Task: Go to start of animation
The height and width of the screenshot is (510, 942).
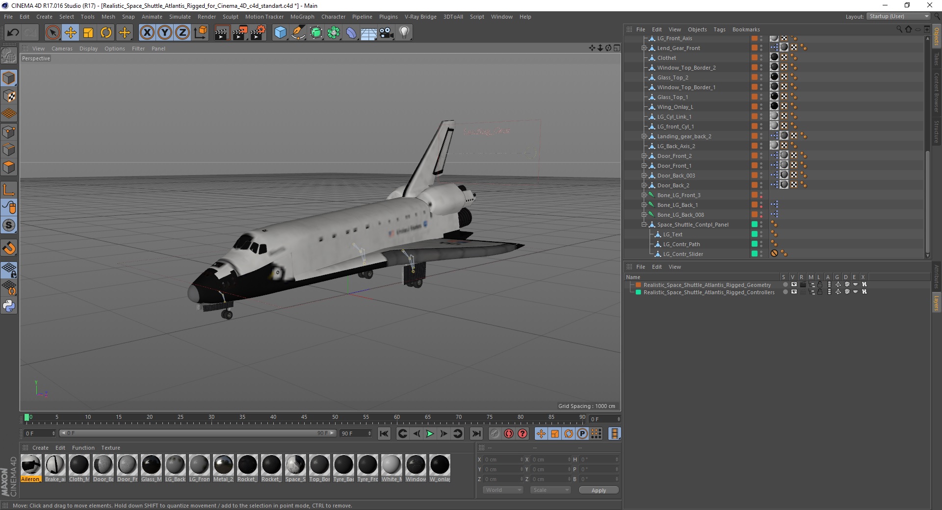Action: click(384, 433)
